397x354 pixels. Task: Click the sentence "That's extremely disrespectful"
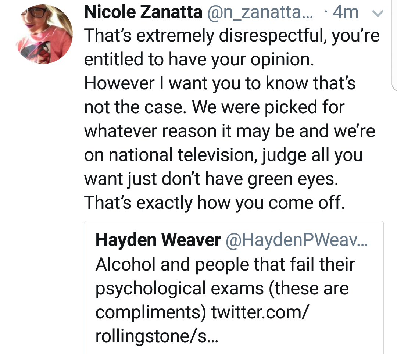click(x=204, y=36)
